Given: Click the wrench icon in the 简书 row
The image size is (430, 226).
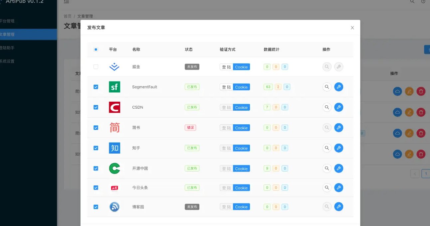Looking at the screenshot, I should (x=338, y=128).
